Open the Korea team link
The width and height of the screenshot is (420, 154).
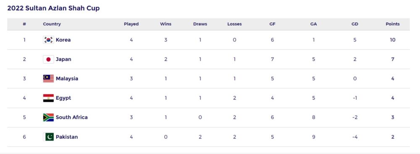click(63, 40)
